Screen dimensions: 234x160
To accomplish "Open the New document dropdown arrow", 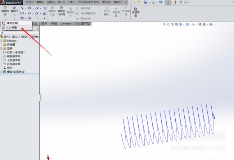I will coord(135,2).
